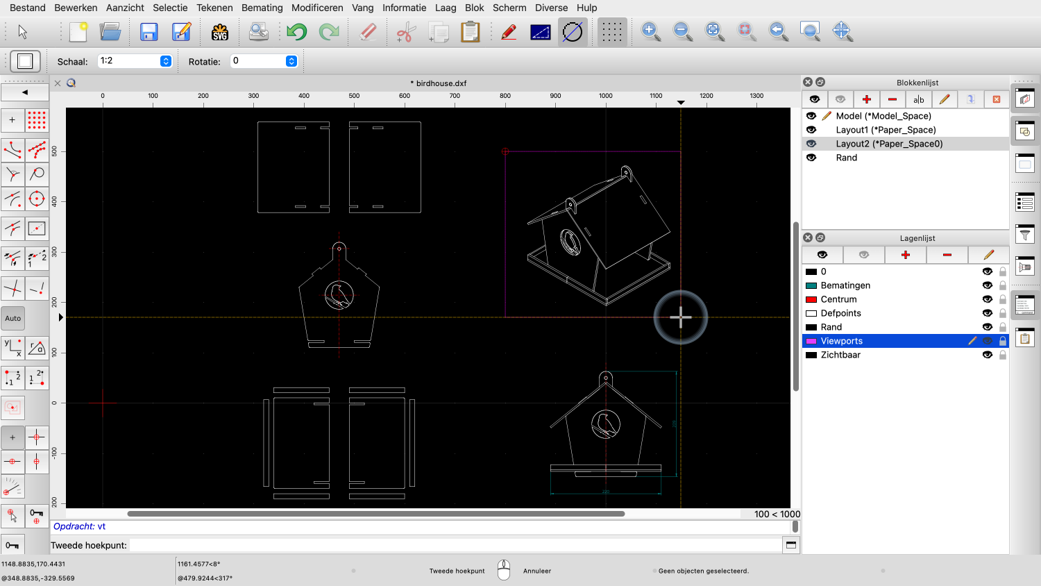The image size is (1041, 586).
Task: Click the Paste clipboard icon
Action: [x=471, y=32]
